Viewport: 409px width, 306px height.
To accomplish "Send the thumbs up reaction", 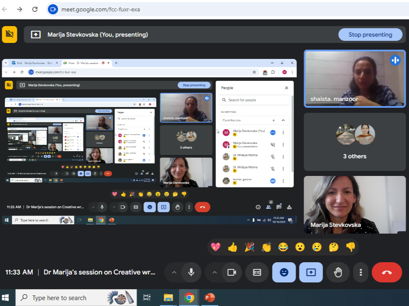I will tap(232, 247).
